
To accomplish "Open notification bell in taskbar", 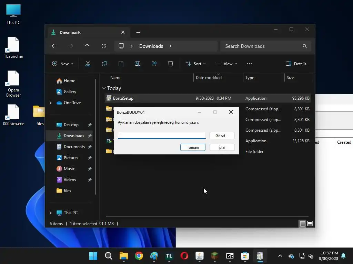I will (x=344, y=256).
